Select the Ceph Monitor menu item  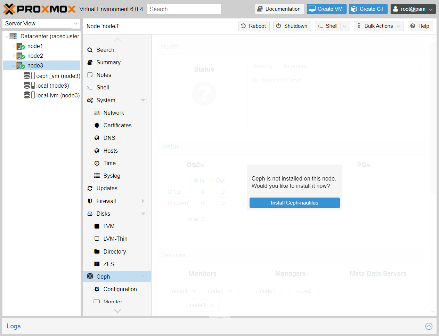(117, 301)
